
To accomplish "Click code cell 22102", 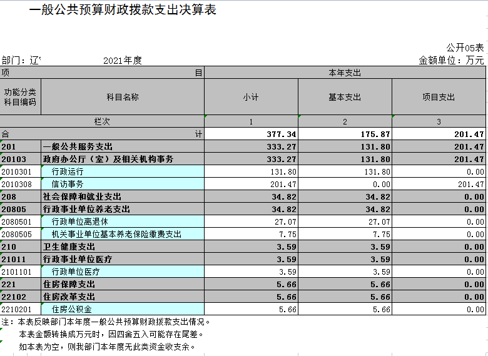I will (x=20, y=297).
